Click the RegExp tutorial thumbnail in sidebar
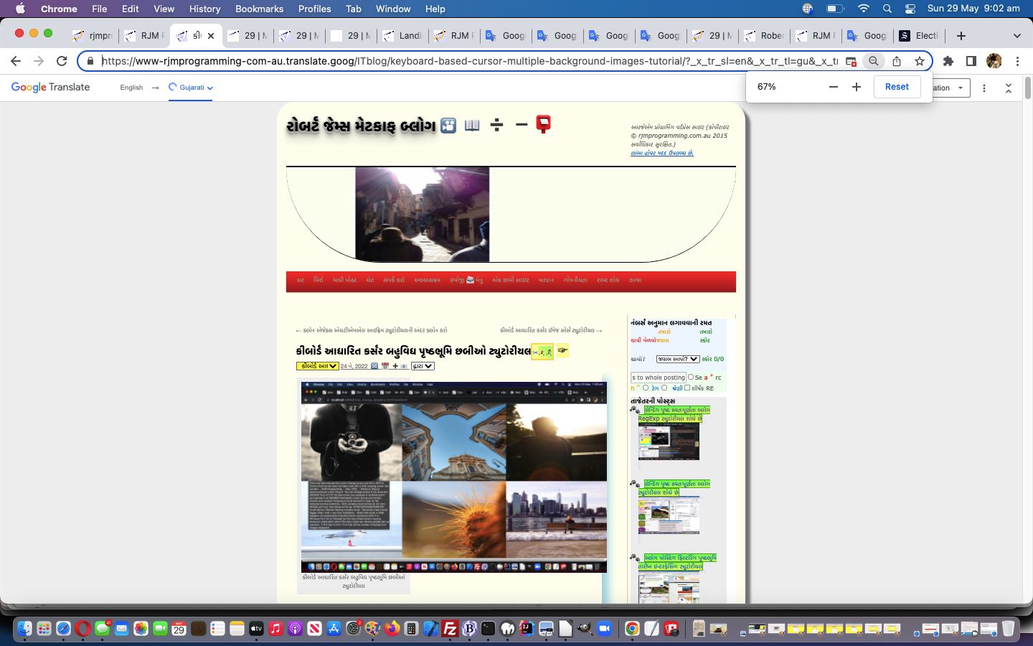 click(669, 441)
